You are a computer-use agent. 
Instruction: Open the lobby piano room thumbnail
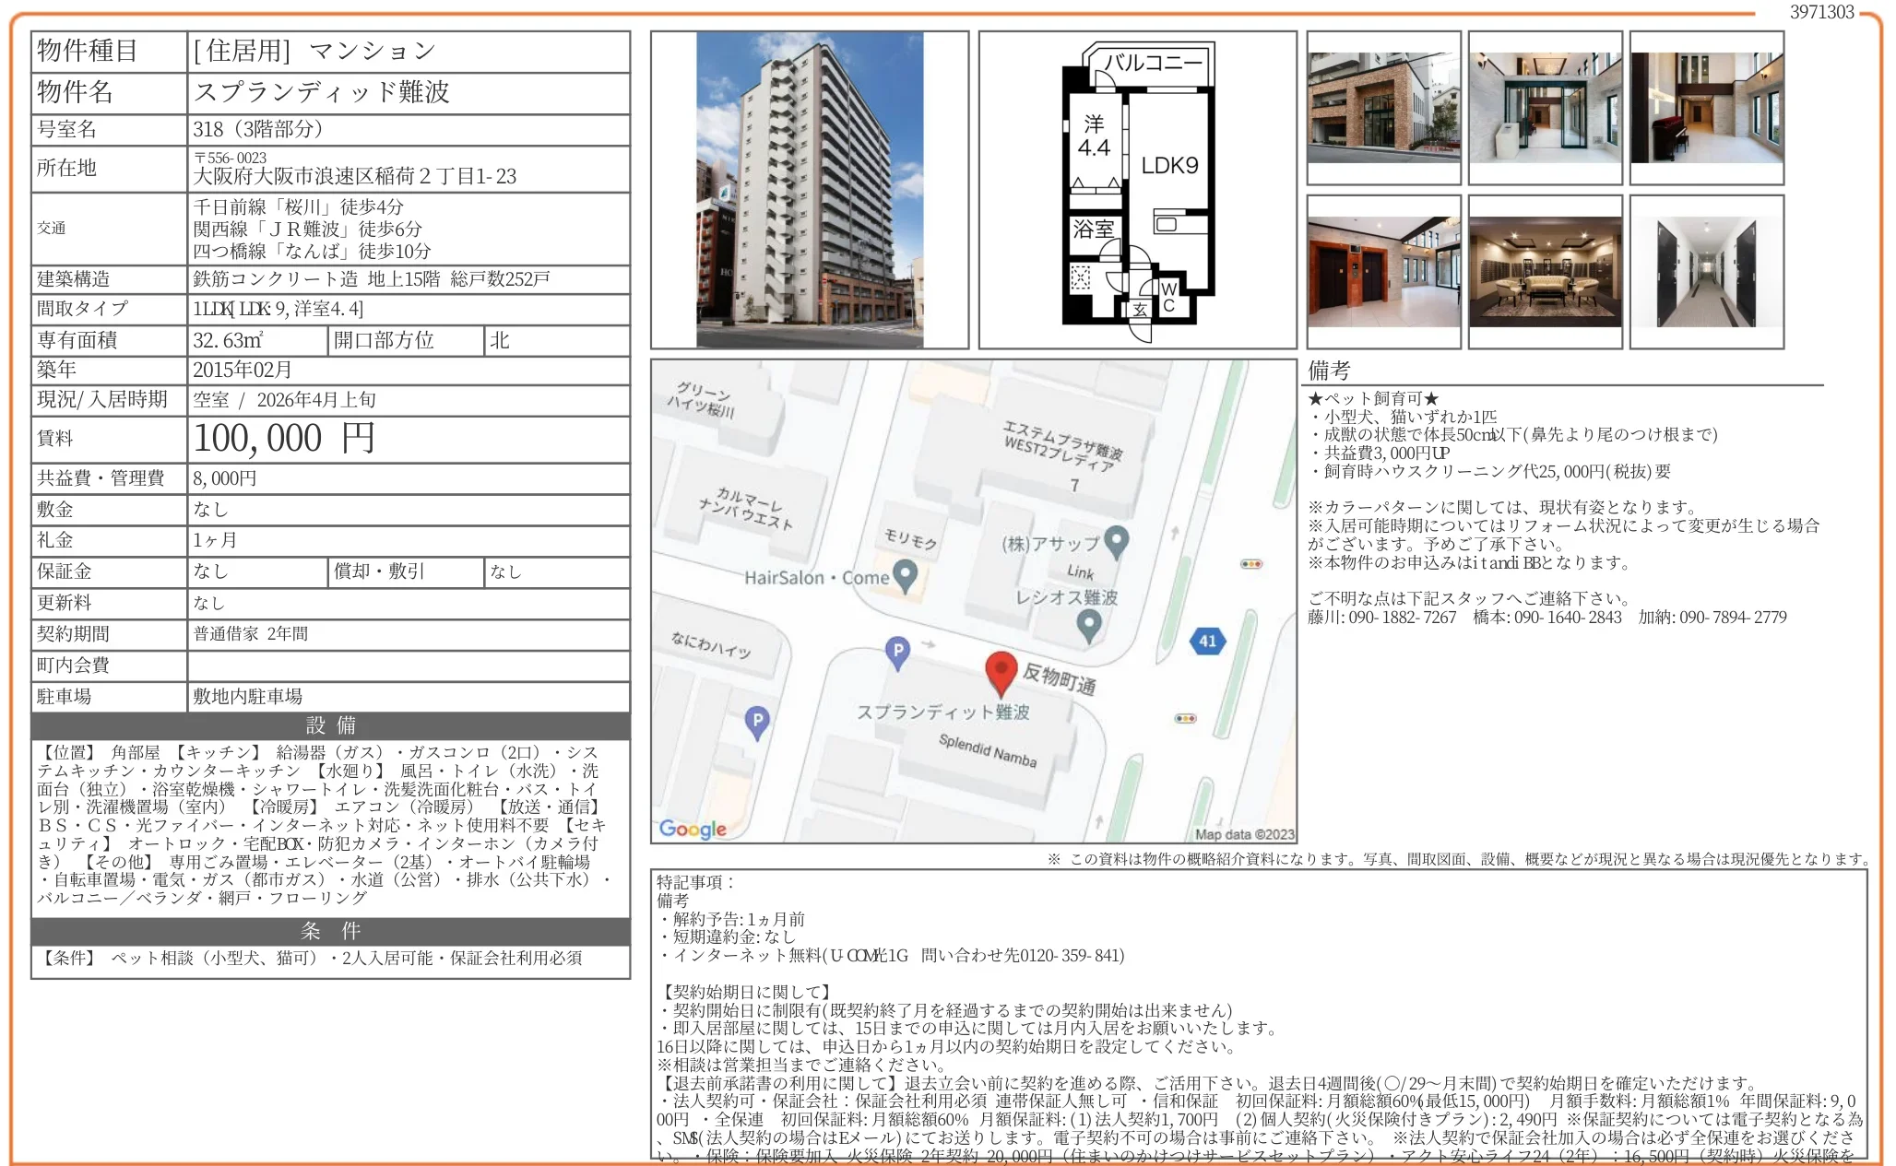pyautogui.click(x=1706, y=108)
